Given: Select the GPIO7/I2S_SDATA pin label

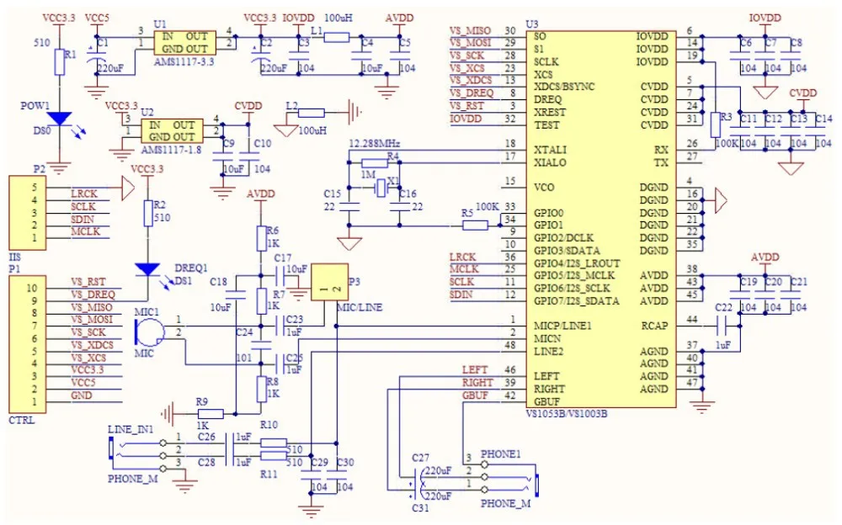Looking at the screenshot, I should pos(576,301).
